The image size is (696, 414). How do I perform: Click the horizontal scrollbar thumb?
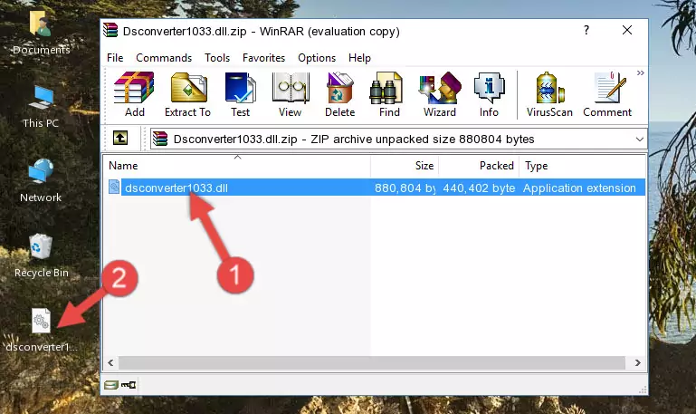[x=372, y=363]
